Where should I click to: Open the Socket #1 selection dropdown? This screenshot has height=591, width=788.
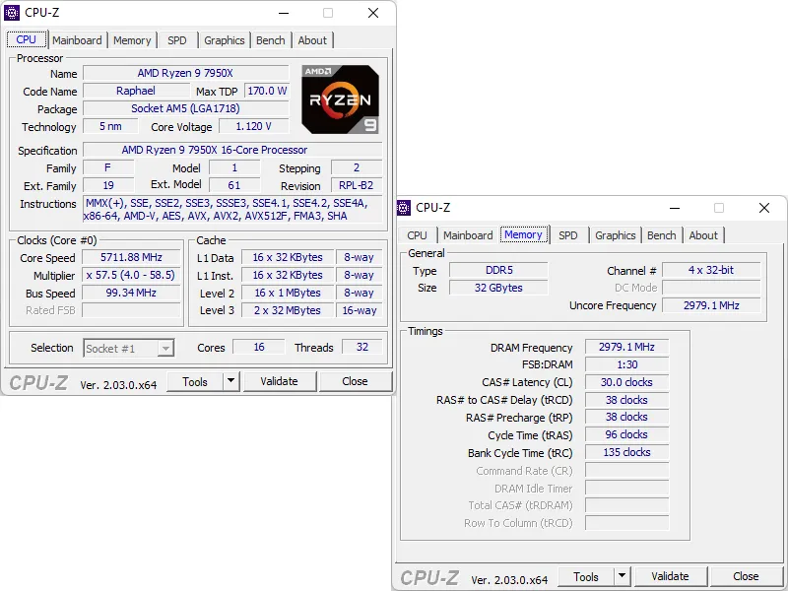tap(129, 349)
